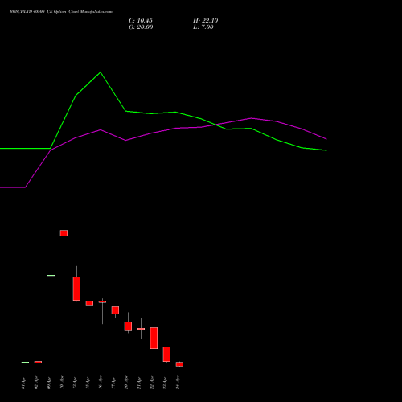
Task: Click the peak of the green indicator line
Action: coord(100,72)
